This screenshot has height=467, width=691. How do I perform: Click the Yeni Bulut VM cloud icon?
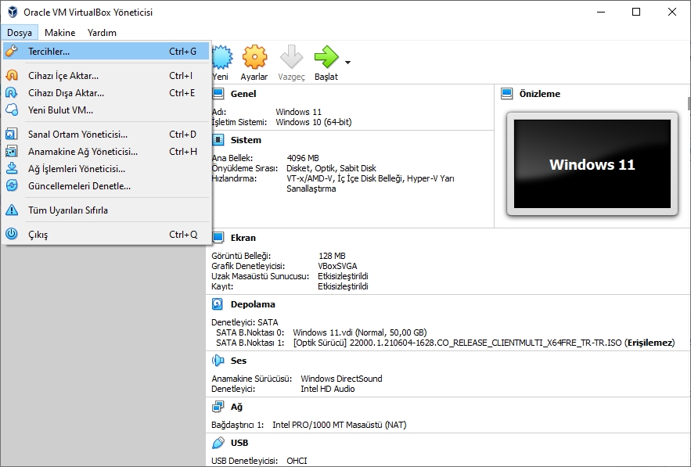coord(12,110)
